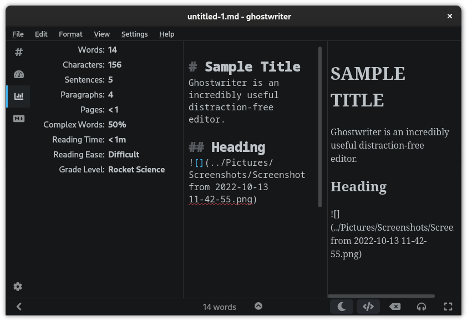The width and height of the screenshot is (467, 321).
Task: Click the Words: 14 statistic
Action: click(98, 50)
